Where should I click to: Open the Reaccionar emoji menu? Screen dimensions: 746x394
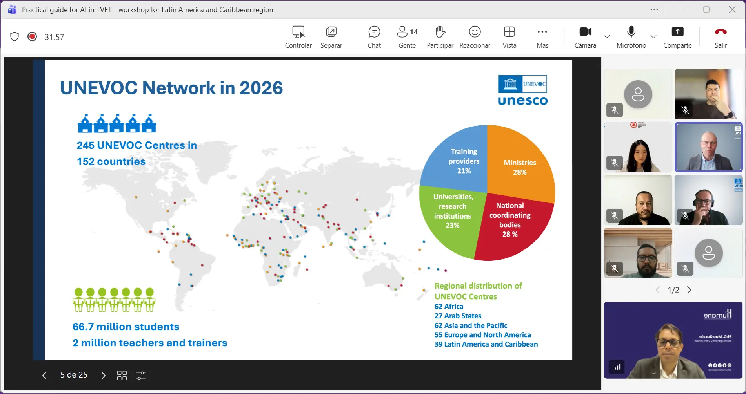coord(475,37)
